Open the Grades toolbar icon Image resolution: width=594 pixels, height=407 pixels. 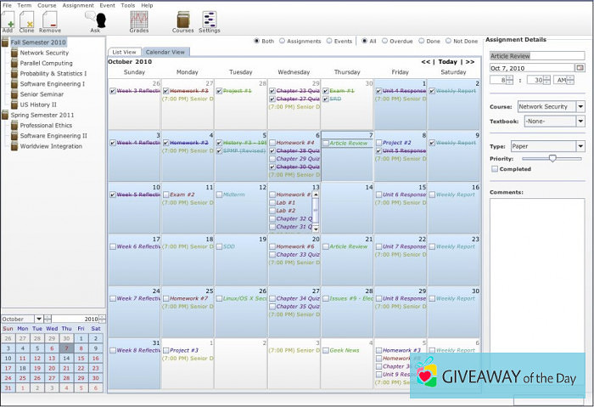click(x=138, y=20)
